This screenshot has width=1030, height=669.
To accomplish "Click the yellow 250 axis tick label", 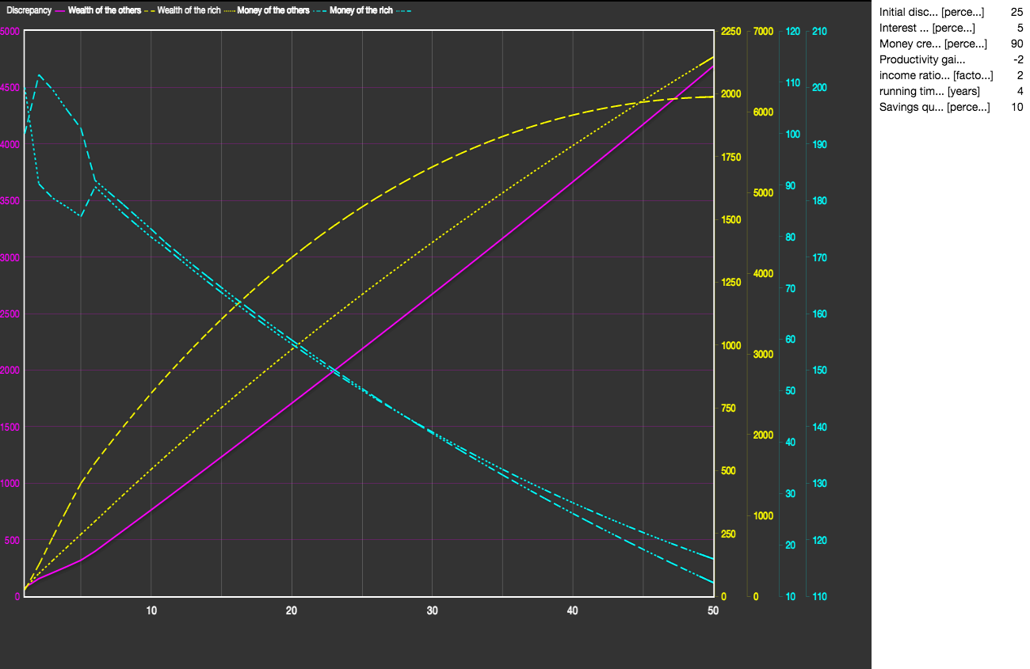I will click(x=729, y=534).
